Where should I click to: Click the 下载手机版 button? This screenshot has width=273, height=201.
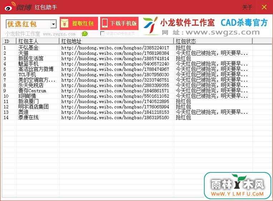[120, 23]
